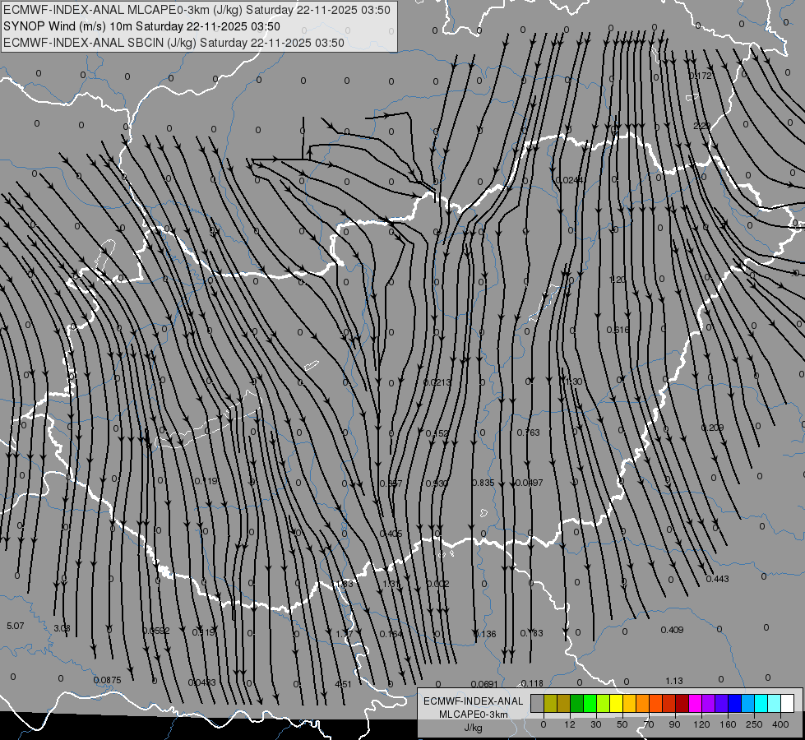The height and width of the screenshot is (740, 805).
Task: Pick the pure yellow legend swatch
Action: [617, 703]
